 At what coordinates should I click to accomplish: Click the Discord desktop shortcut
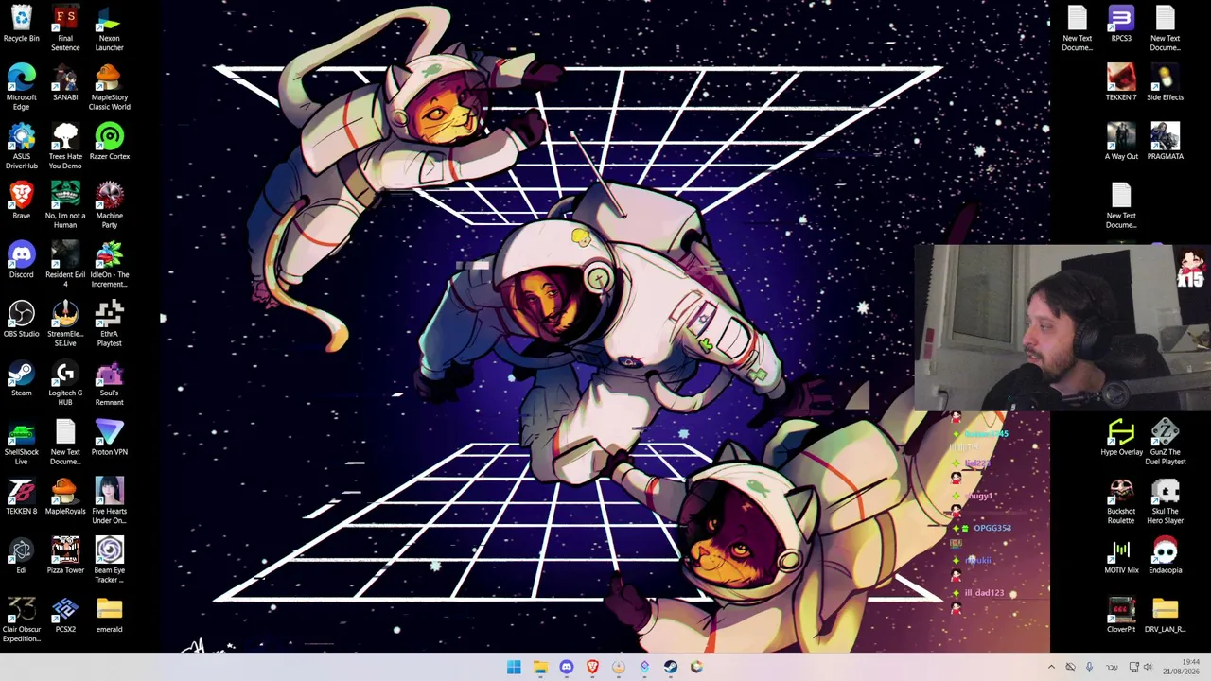click(x=21, y=261)
